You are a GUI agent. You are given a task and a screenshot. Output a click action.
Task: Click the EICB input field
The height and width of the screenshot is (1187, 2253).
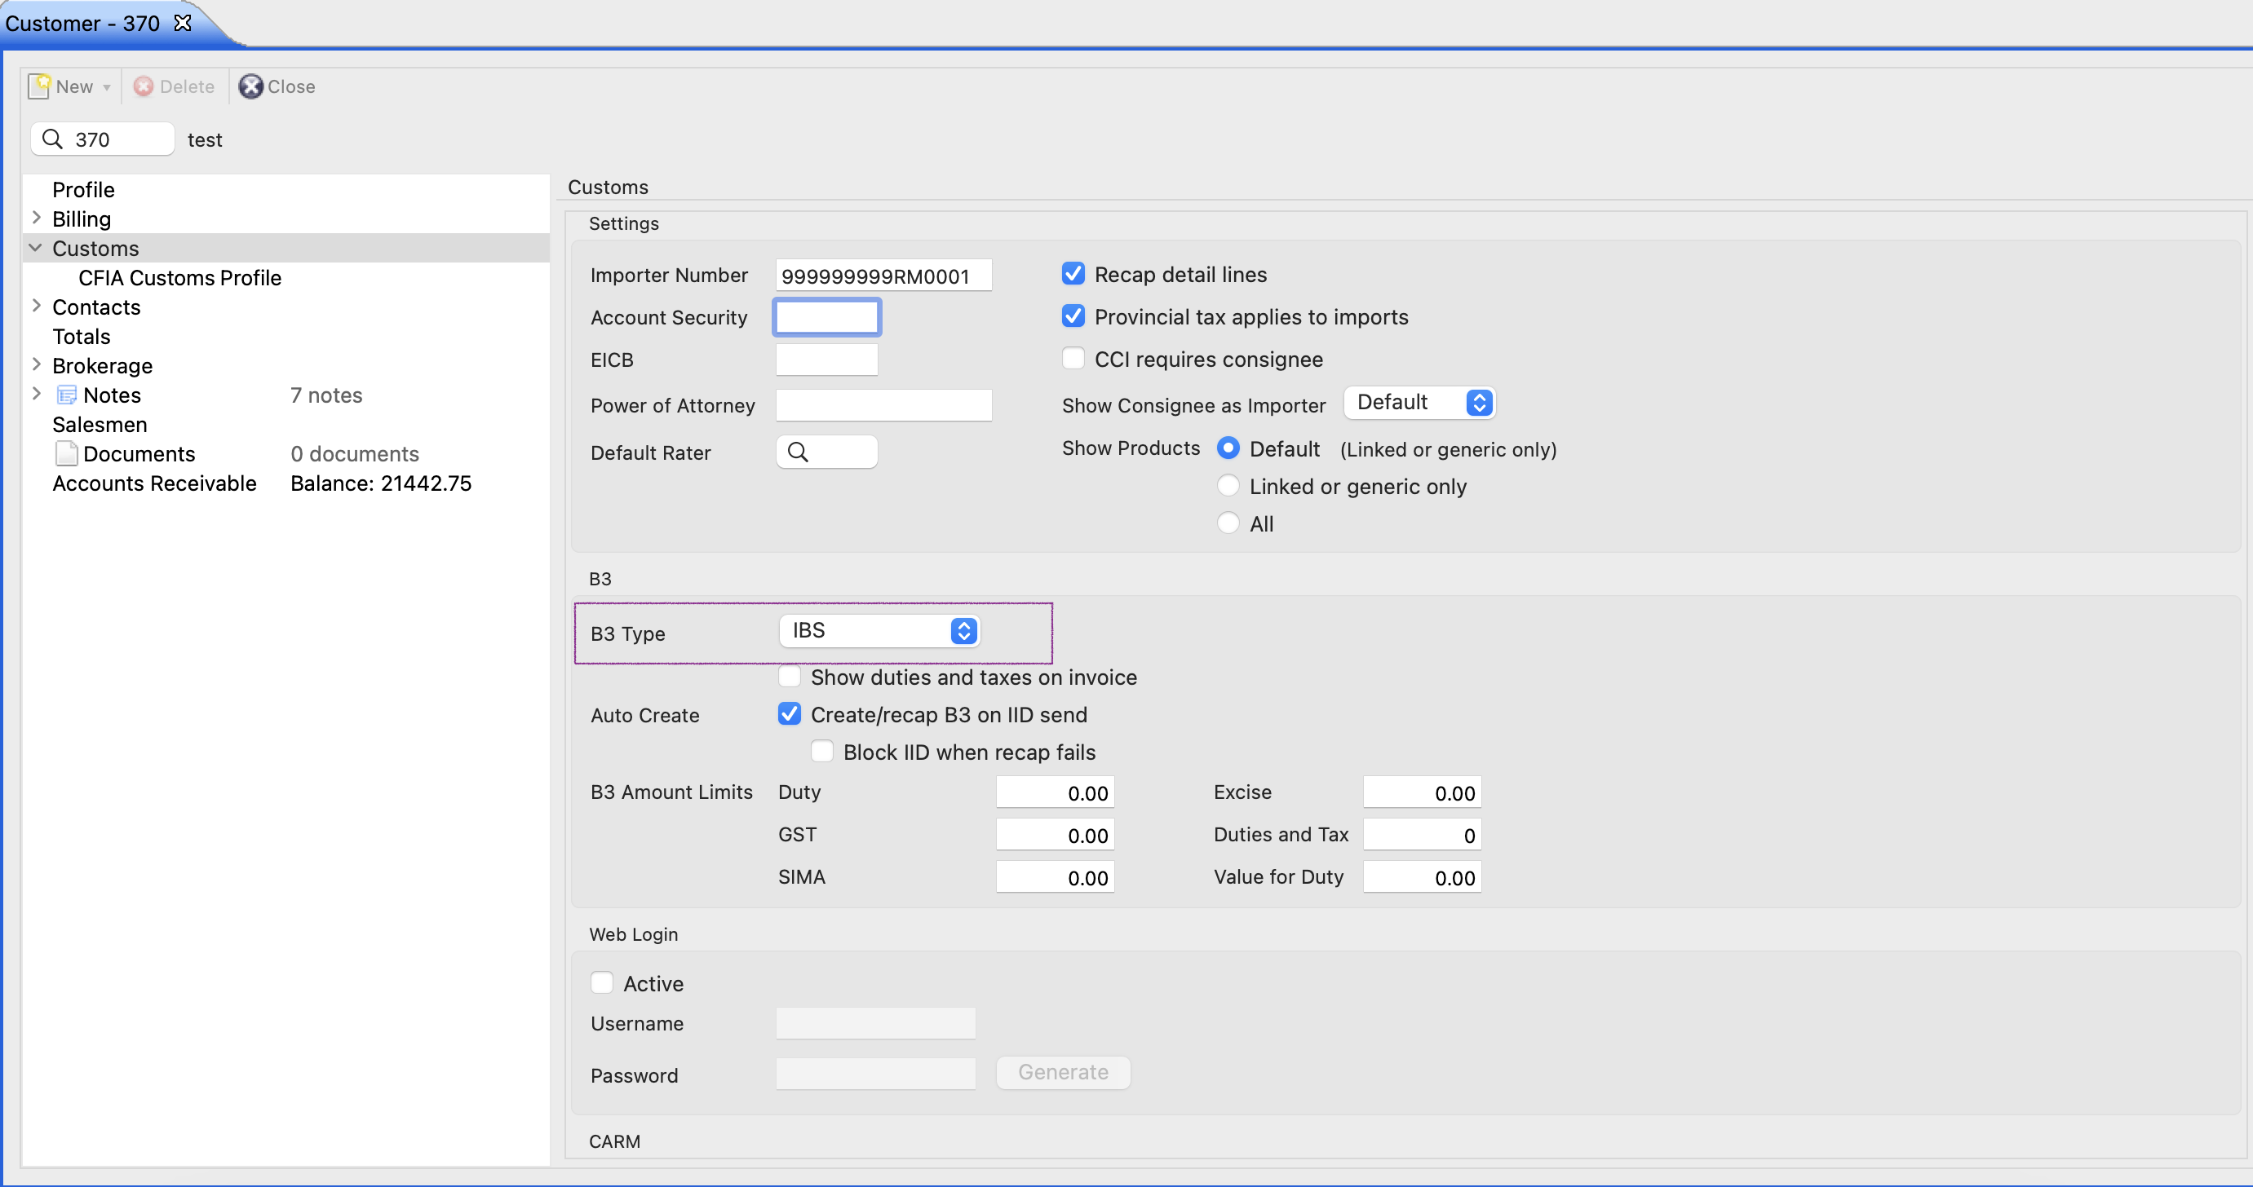[826, 360]
